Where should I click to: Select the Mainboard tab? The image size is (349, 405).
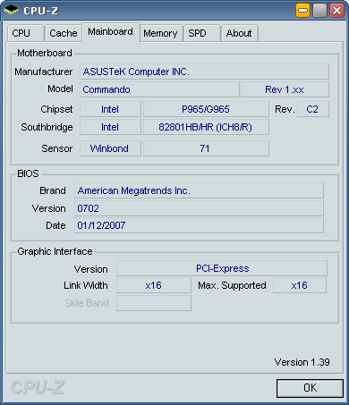pos(111,32)
